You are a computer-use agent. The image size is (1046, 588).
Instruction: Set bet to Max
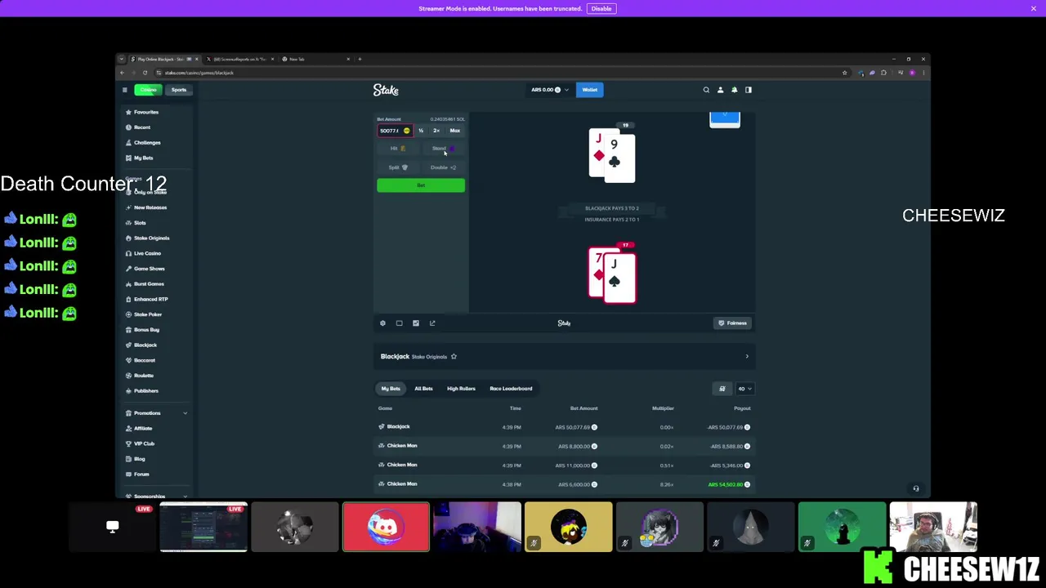pyautogui.click(x=455, y=131)
